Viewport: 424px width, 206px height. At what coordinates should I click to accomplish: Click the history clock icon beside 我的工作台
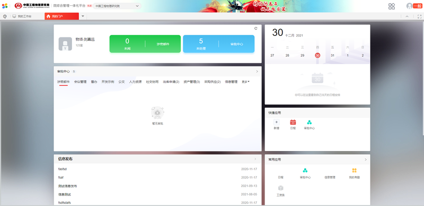click(x=5, y=16)
